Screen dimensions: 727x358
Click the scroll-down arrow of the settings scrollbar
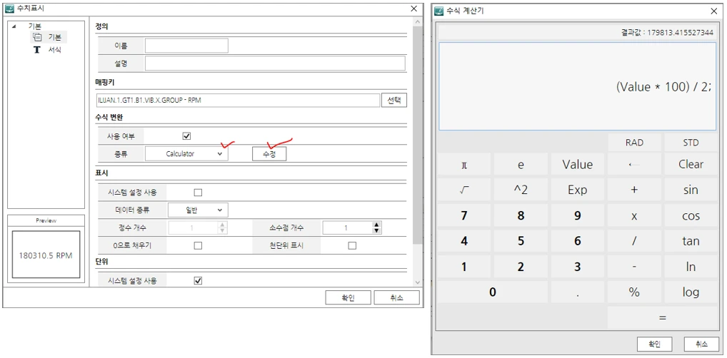417,282
